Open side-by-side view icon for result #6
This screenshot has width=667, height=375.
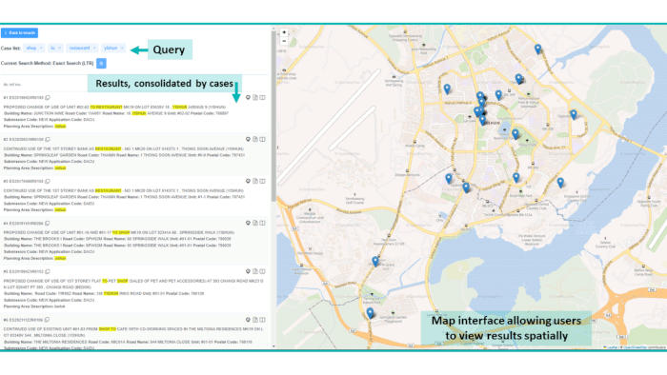pos(262,320)
